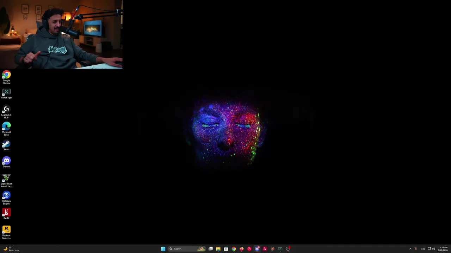Open Task View from the taskbar
The height and width of the screenshot is (253, 451).
[211, 249]
